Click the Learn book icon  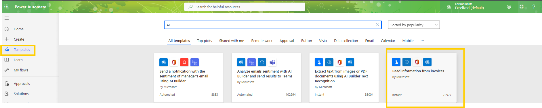pos(7,60)
